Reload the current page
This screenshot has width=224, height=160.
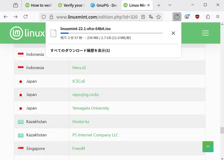pyautogui.click(x=25, y=17)
